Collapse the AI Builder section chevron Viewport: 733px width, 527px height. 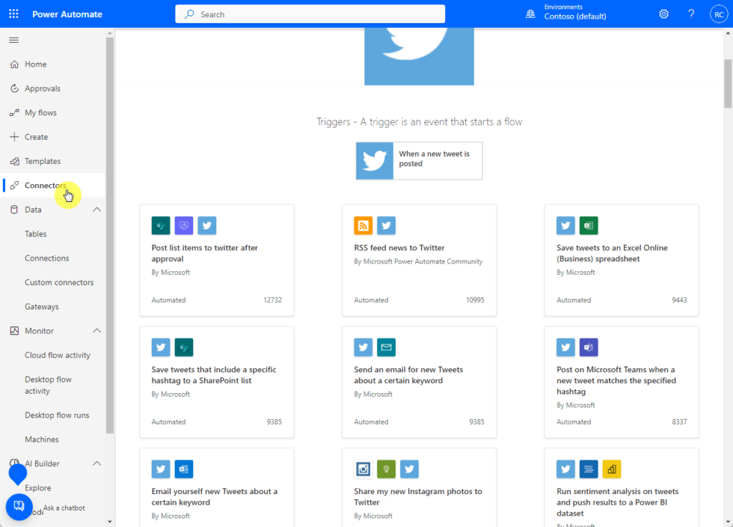pos(97,463)
